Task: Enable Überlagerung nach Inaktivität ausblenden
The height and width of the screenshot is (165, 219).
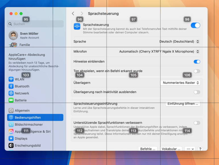Action: pos(197,92)
